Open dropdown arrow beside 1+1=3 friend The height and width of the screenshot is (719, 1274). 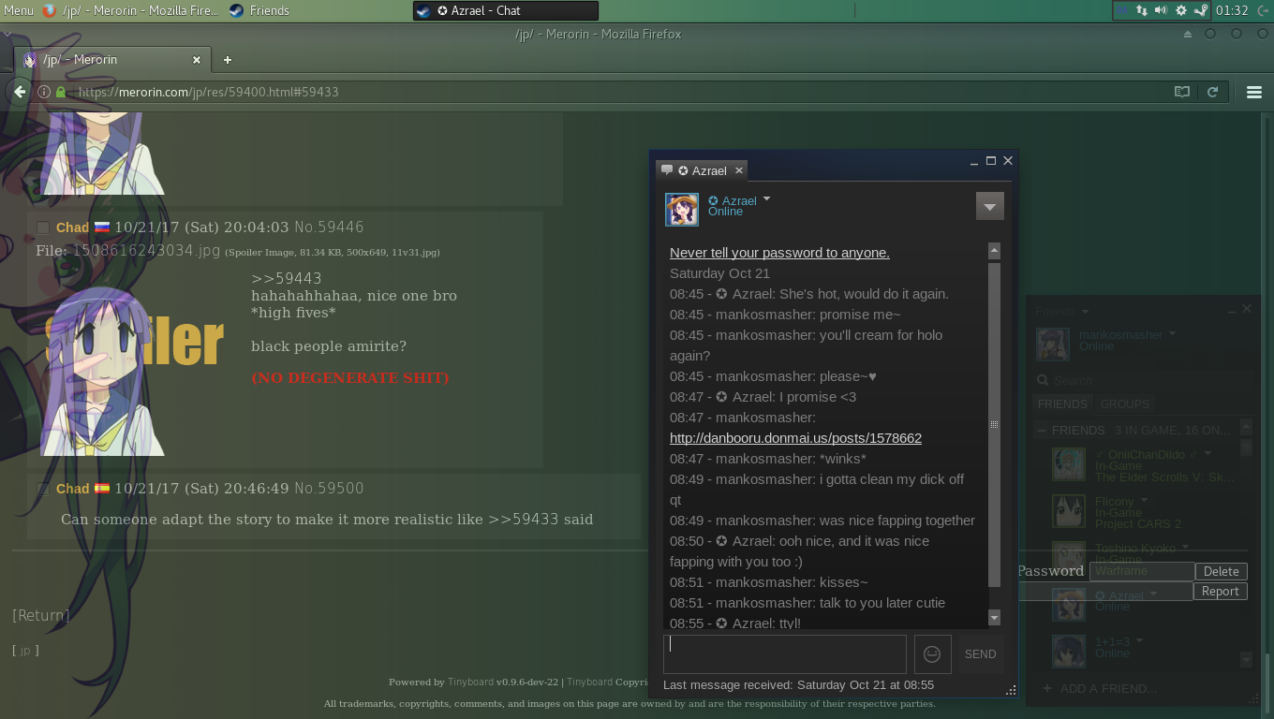tap(1139, 640)
